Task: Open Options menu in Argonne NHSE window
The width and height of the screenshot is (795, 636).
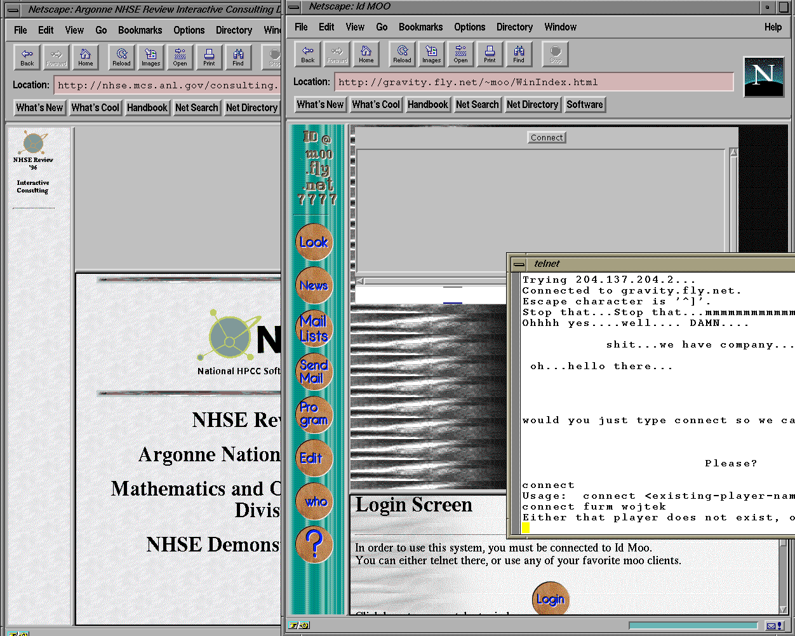Action: click(x=189, y=30)
